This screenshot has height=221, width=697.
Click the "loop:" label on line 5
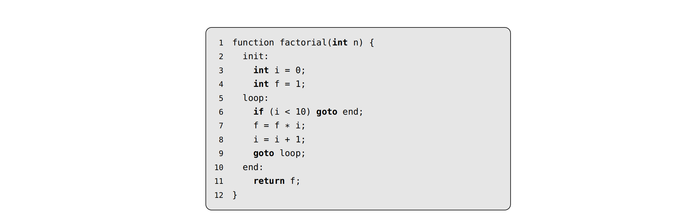[255, 98]
